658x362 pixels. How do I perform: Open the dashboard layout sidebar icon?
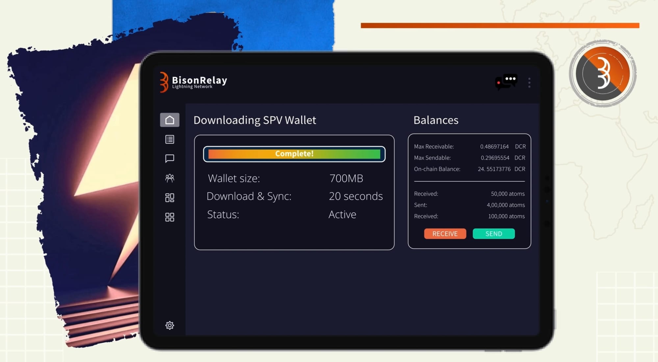[x=169, y=197]
